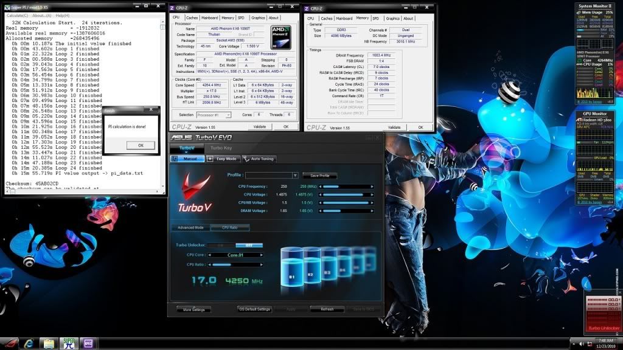The width and height of the screenshot is (623, 350).
Task: Open About tab in left CPU-Z window
Action: tap(273, 18)
